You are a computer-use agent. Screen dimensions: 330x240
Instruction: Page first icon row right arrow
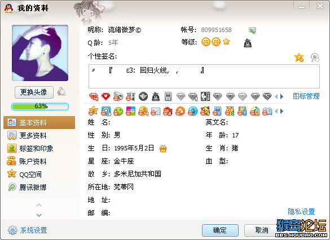281,96
